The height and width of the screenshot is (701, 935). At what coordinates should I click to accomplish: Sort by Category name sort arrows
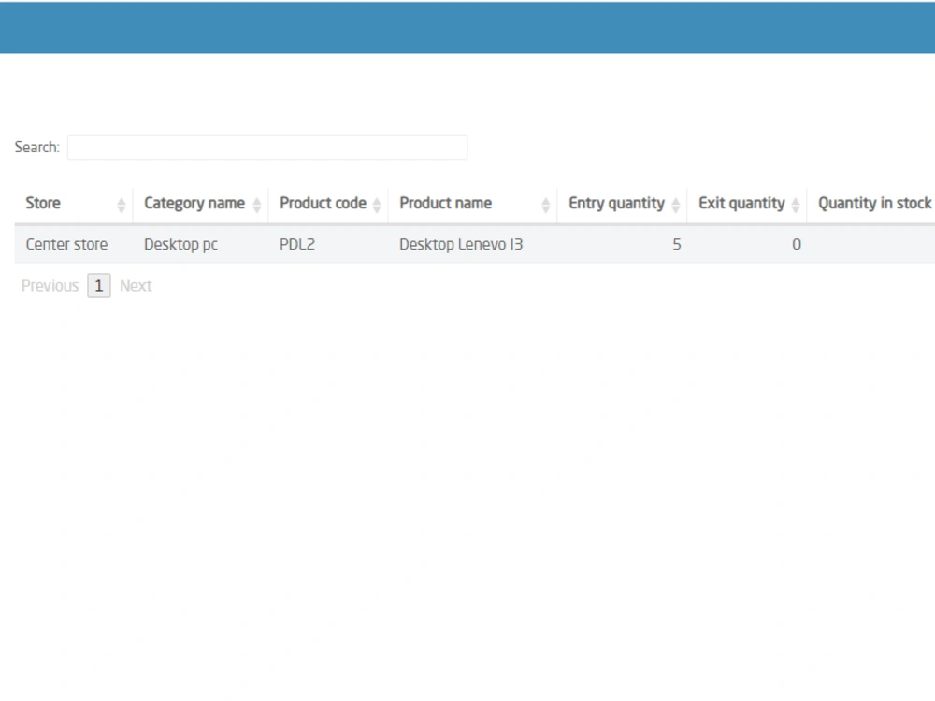257,205
